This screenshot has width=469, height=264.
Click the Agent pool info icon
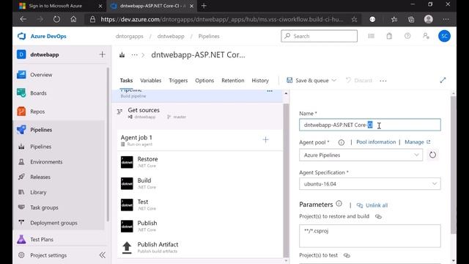(x=341, y=142)
